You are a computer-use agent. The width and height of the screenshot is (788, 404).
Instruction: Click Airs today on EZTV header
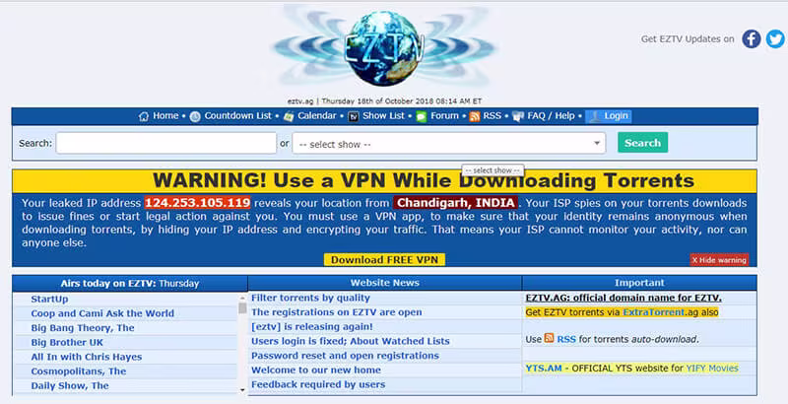130,284
